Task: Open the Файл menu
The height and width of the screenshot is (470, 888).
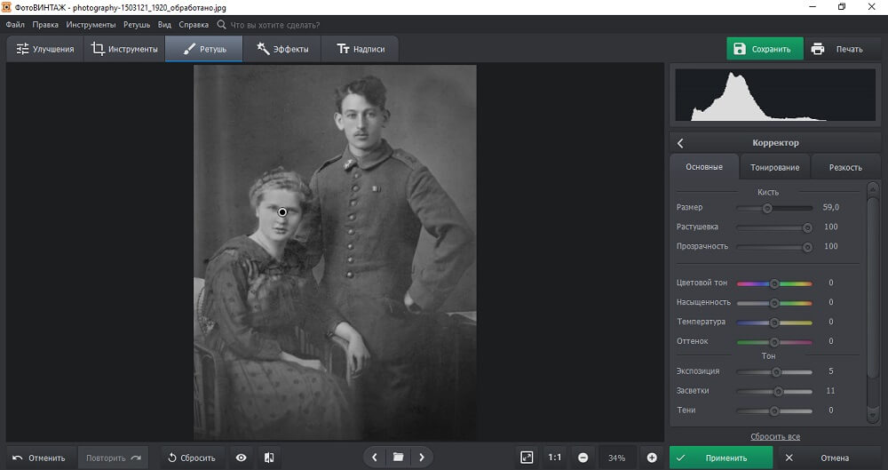Action: tap(15, 25)
